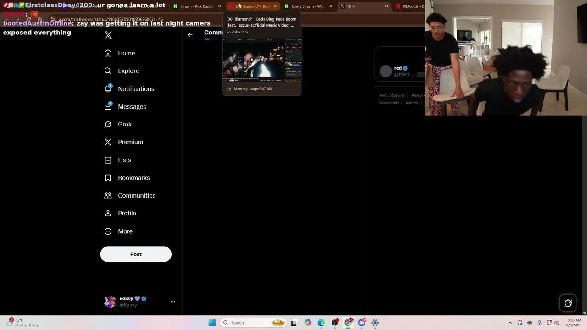The height and width of the screenshot is (330, 587).
Task: Click the Profile person icon
Action: 108,214
